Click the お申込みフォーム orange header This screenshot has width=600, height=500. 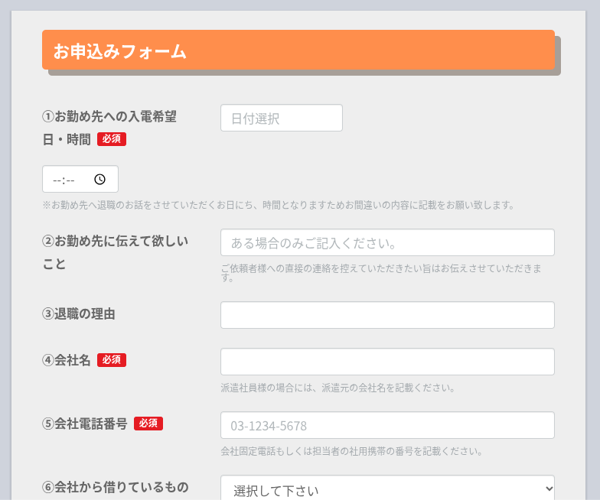click(298, 50)
